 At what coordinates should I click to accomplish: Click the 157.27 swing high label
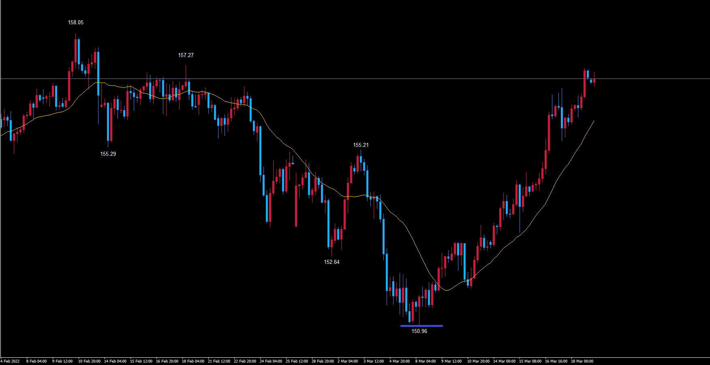tap(186, 55)
